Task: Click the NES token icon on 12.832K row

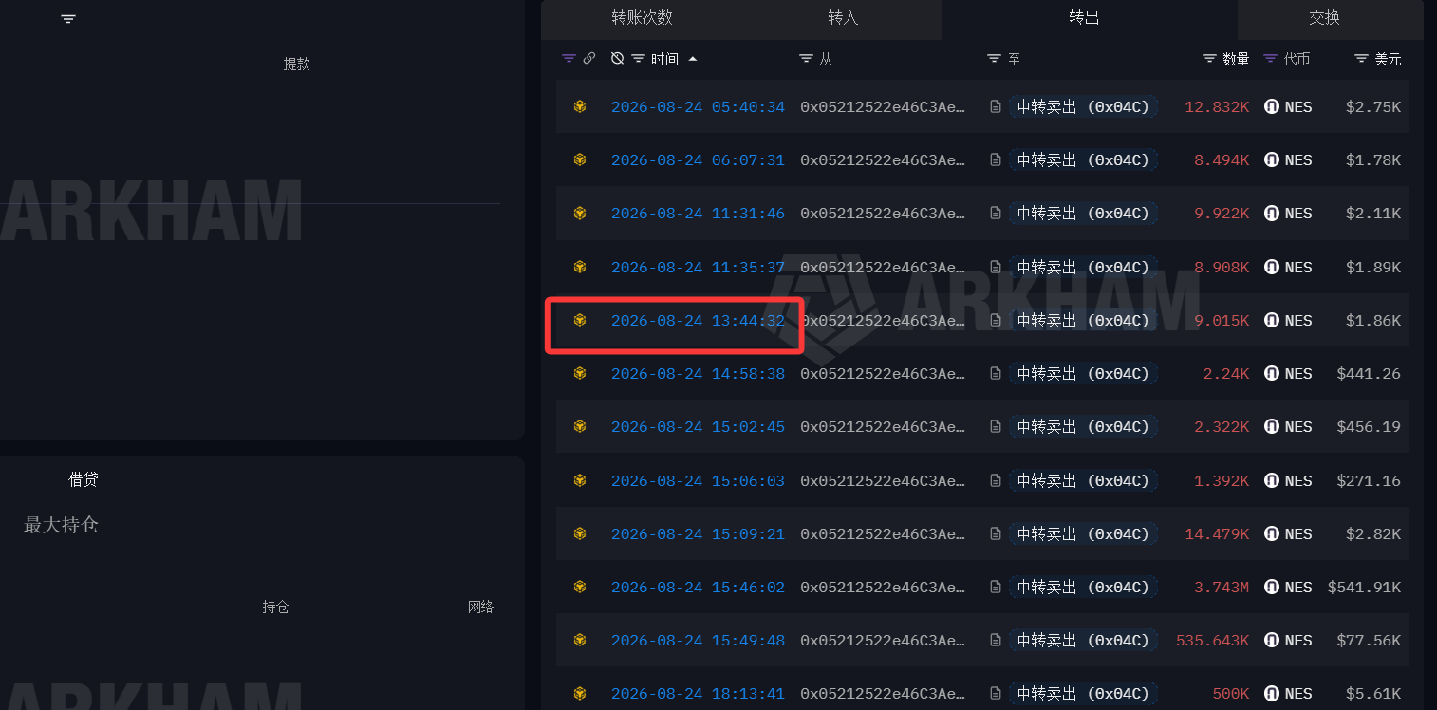Action: point(1272,107)
